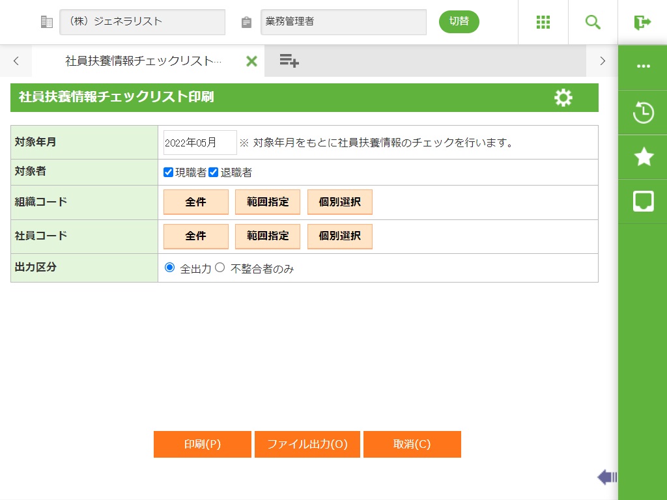The width and height of the screenshot is (667, 500).
Task: Collapse the side panel with purple arrow
Action: click(x=606, y=477)
